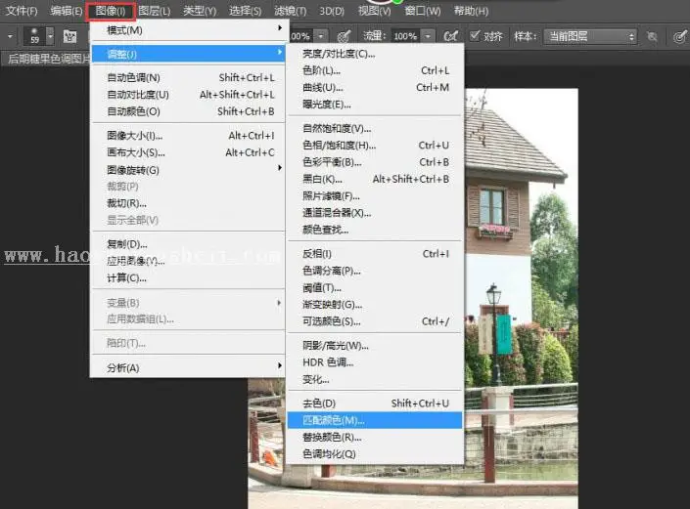
Task: Expand the 分析(A) submenu
Action: [x=188, y=367]
